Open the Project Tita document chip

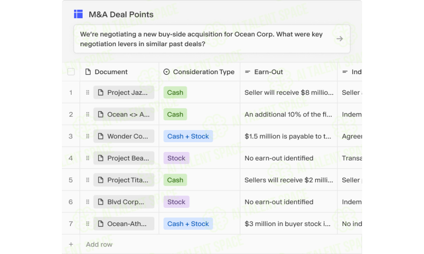pos(124,180)
